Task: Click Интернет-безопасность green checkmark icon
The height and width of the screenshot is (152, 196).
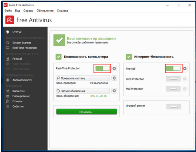Action: click(x=129, y=57)
